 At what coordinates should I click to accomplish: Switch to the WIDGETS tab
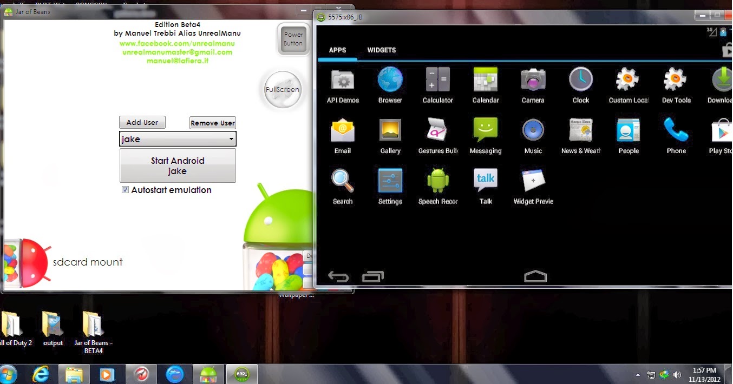(382, 50)
